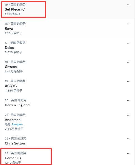Screen dimensions: 135x165
Task: Open more options for Gittens trend
Action: [x=129, y=62]
